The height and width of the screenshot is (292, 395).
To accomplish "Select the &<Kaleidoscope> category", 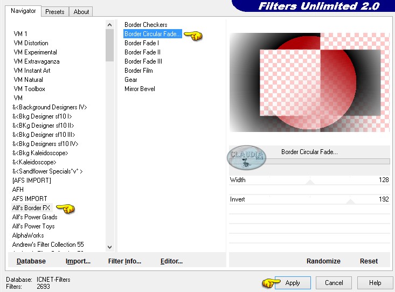I will [x=34, y=162].
